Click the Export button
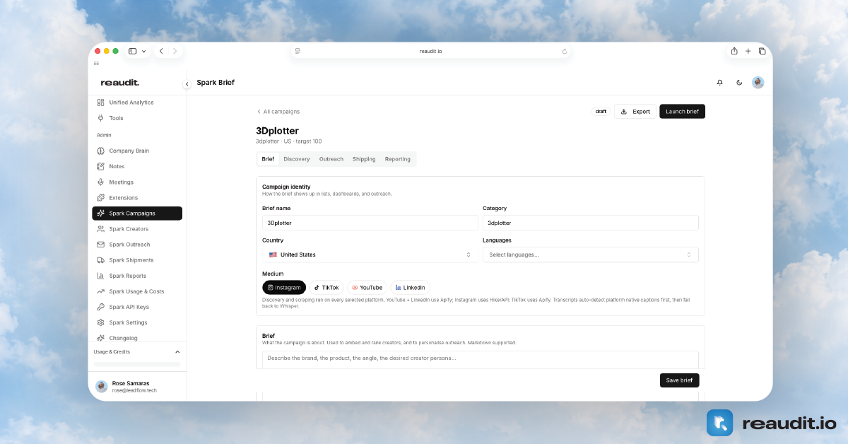Viewport: 848px width, 444px height. (x=635, y=112)
